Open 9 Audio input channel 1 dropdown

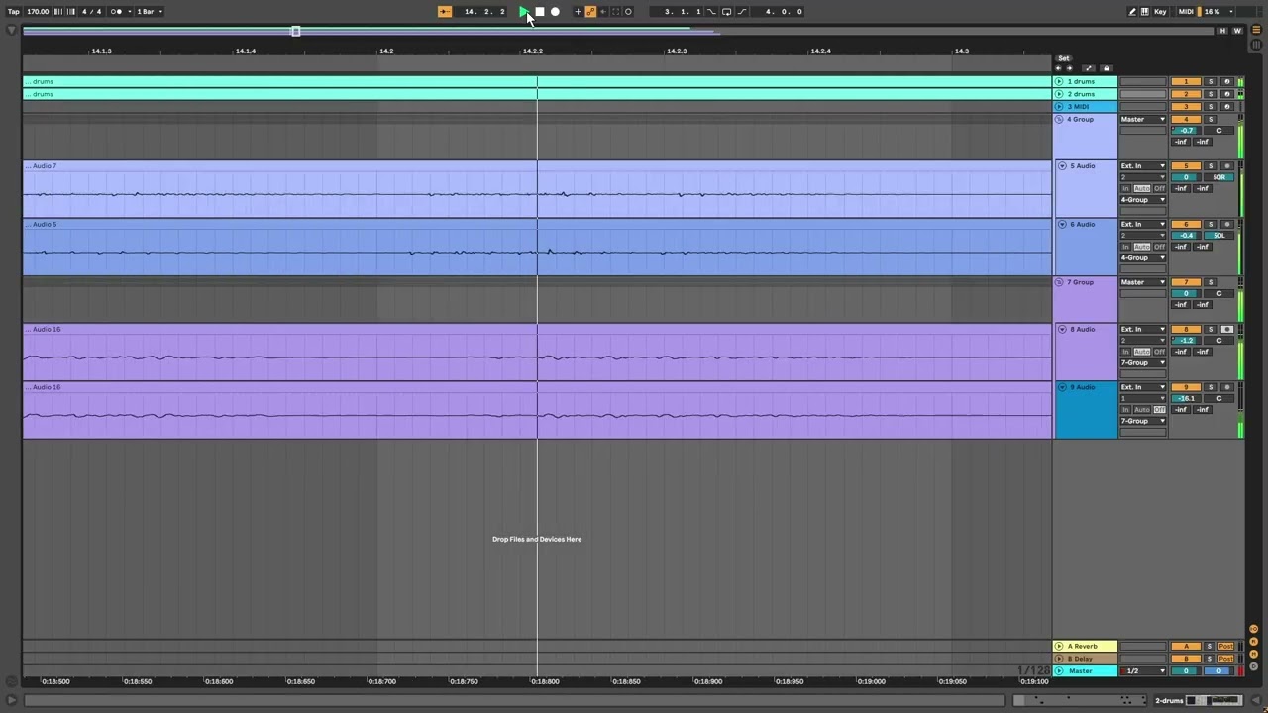tap(1143, 399)
